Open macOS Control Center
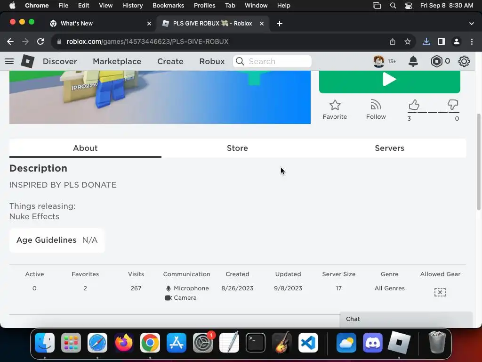The width and height of the screenshot is (482, 362). (409, 5)
